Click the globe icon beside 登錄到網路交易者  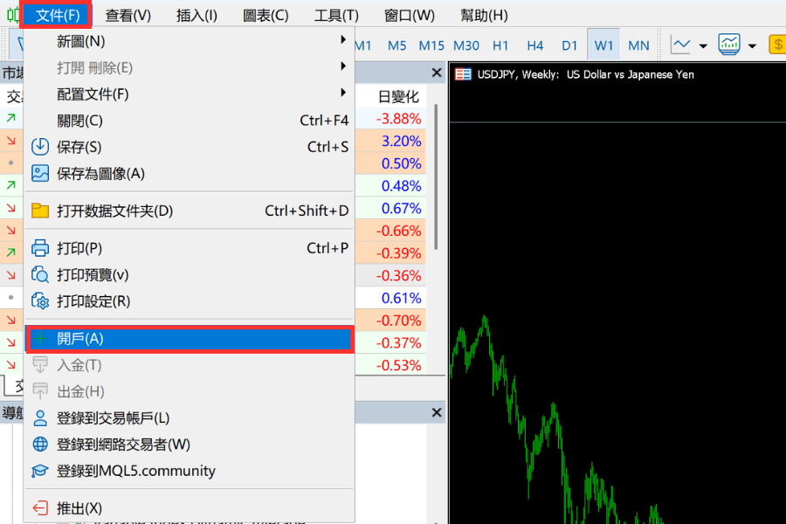point(40,445)
